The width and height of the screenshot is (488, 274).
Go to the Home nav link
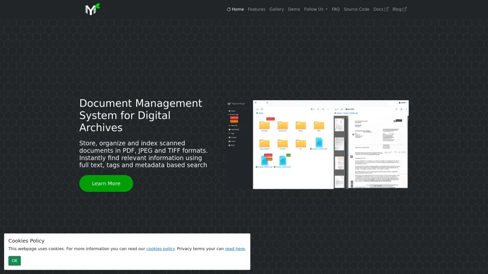pyautogui.click(x=235, y=9)
